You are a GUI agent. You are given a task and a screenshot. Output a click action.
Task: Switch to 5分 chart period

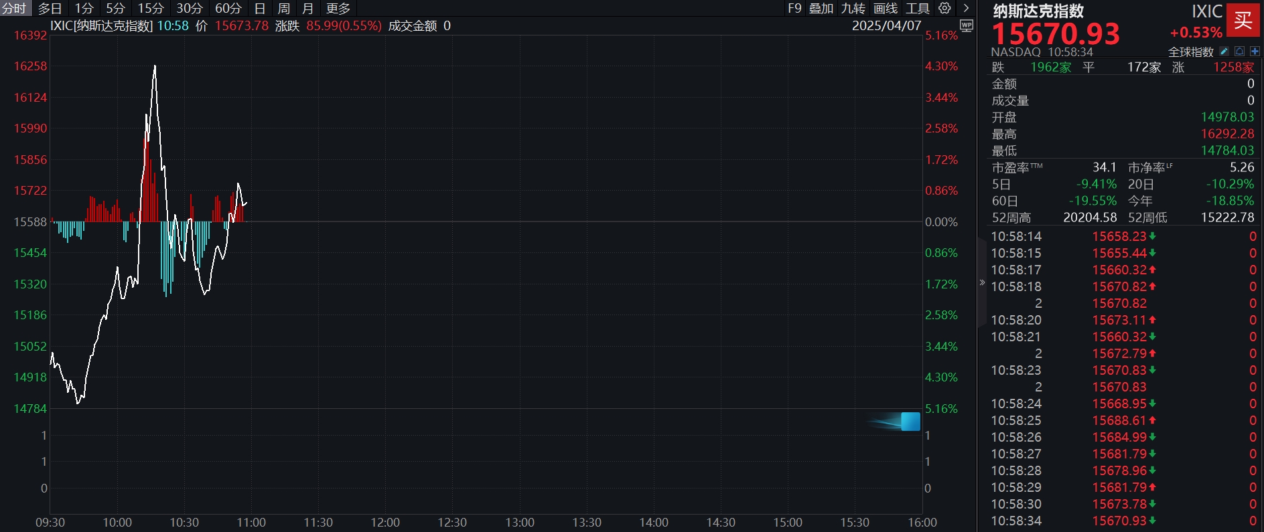pyautogui.click(x=115, y=8)
